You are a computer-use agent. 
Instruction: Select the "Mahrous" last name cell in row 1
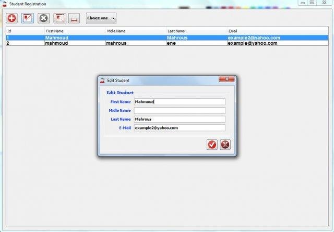tap(197, 38)
